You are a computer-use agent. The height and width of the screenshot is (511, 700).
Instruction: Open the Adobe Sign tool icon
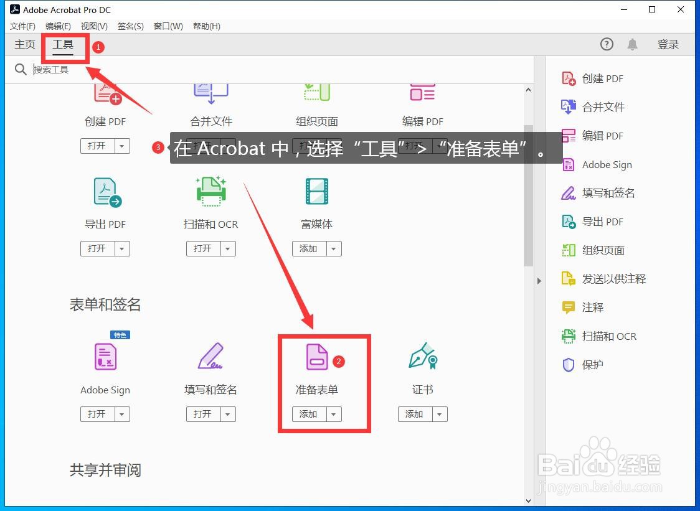point(106,356)
